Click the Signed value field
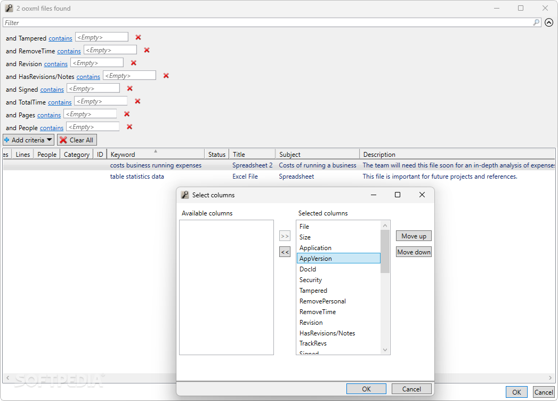Screen dimensions: 558x401 [x=93, y=89]
